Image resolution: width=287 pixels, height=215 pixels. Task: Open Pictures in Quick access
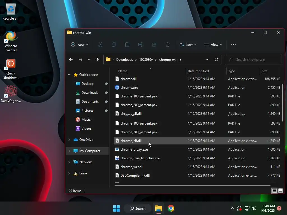click(87, 110)
